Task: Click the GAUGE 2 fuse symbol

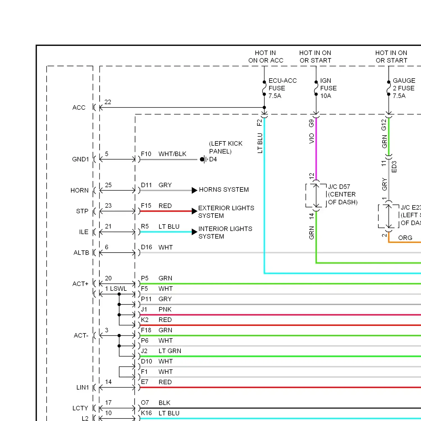Action: [x=389, y=88]
